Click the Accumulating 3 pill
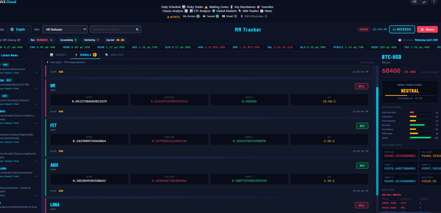This screenshot has height=213, width=441. pyautogui.click(x=68, y=40)
